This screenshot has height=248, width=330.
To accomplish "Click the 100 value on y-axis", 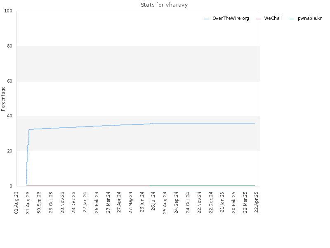I will [x=8, y=11].
